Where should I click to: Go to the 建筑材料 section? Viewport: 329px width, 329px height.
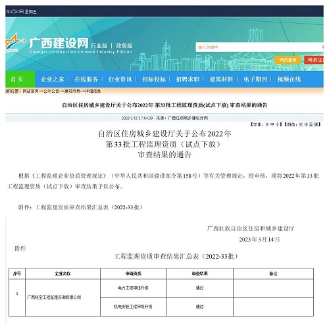tap(221, 79)
